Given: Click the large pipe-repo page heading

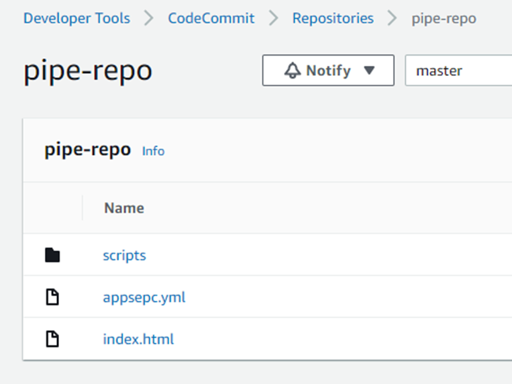Looking at the screenshot, I should [88, 71].
